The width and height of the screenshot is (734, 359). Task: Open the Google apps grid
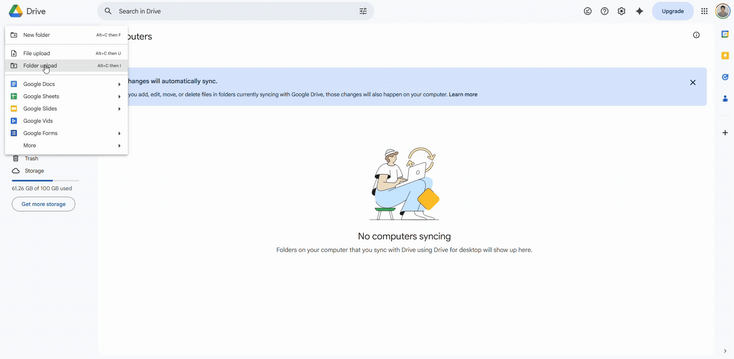(x=704, y=11)
